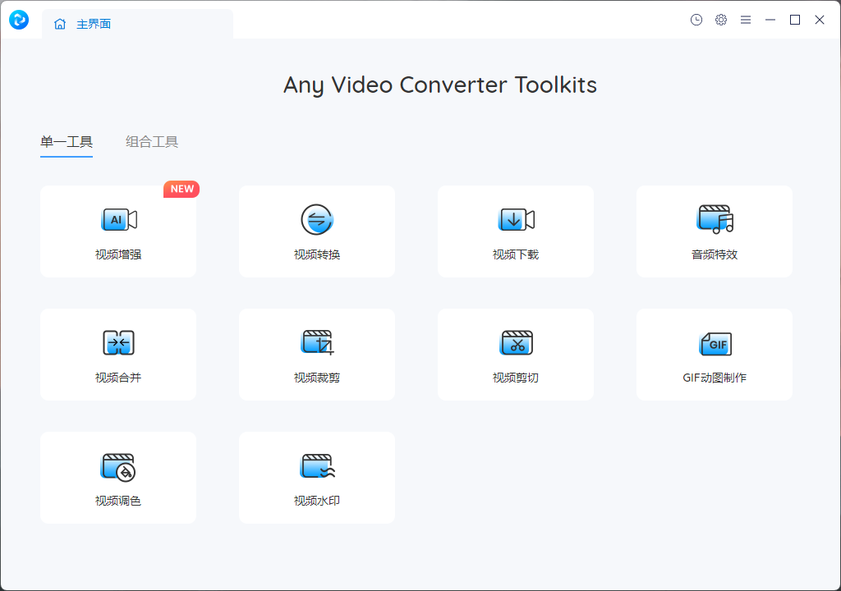Click the 视频裁剪 crop icon
The height and width of the screenshot is (591, 841).
[x=318, y=342]
